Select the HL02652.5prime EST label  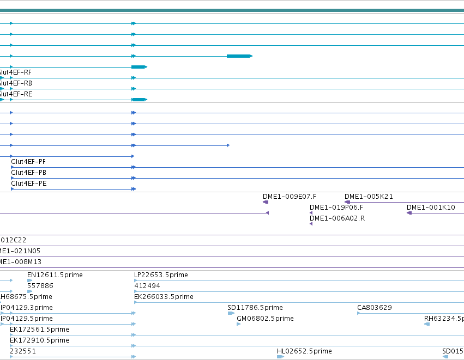[x=304, y=351]
